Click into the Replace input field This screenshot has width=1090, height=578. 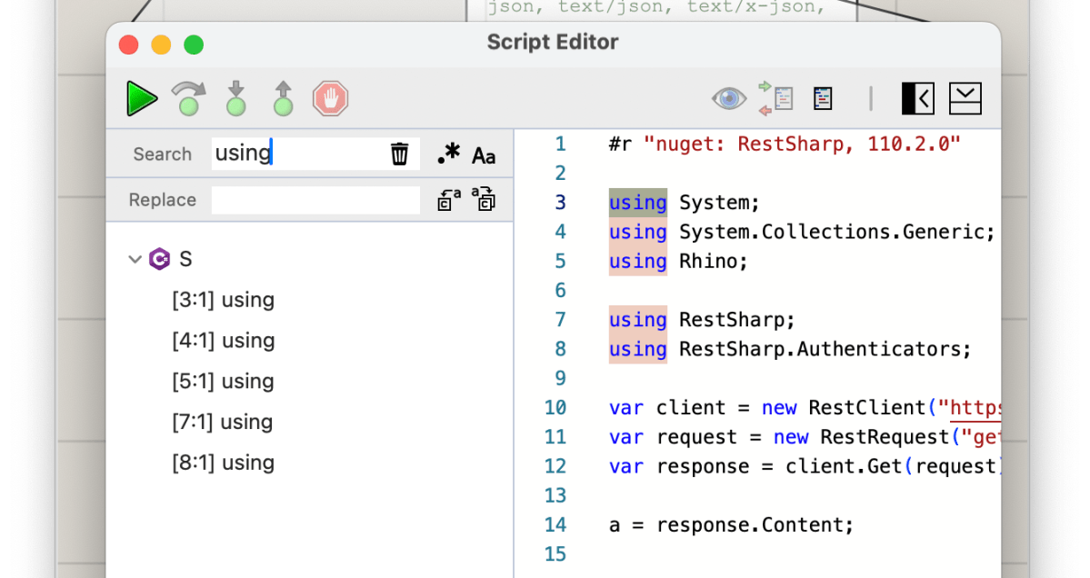click(315, 200)
